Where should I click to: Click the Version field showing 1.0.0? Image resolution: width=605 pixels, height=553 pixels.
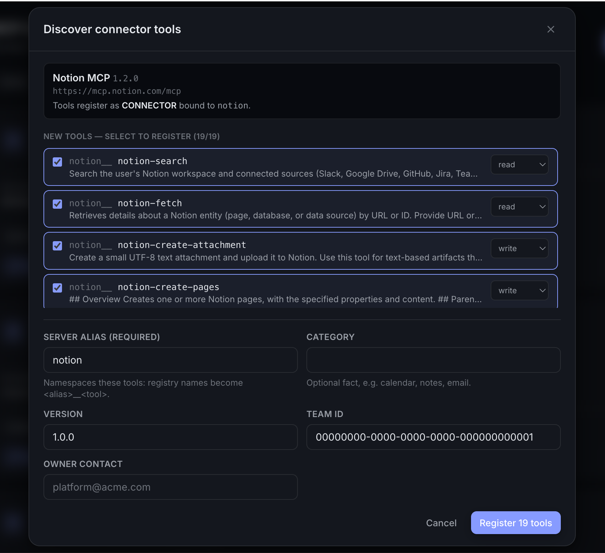pos(170,437)
